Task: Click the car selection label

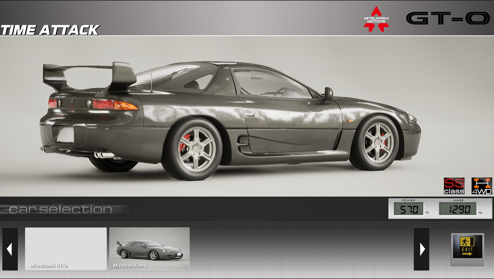Action: 61,209
